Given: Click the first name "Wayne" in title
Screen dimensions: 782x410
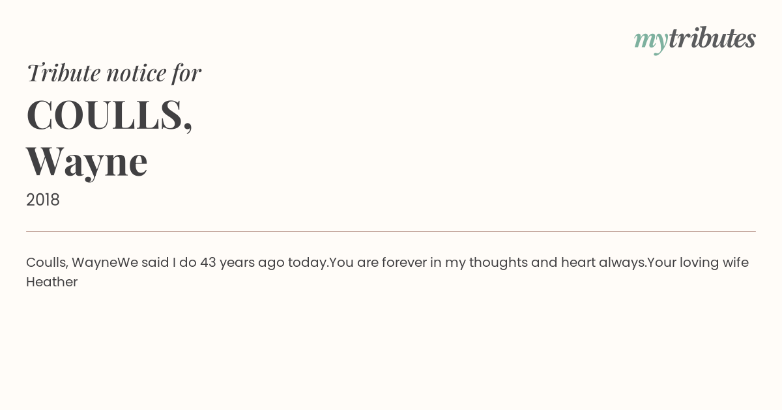Looking at the screenshot, I should (x=87, y=161).
